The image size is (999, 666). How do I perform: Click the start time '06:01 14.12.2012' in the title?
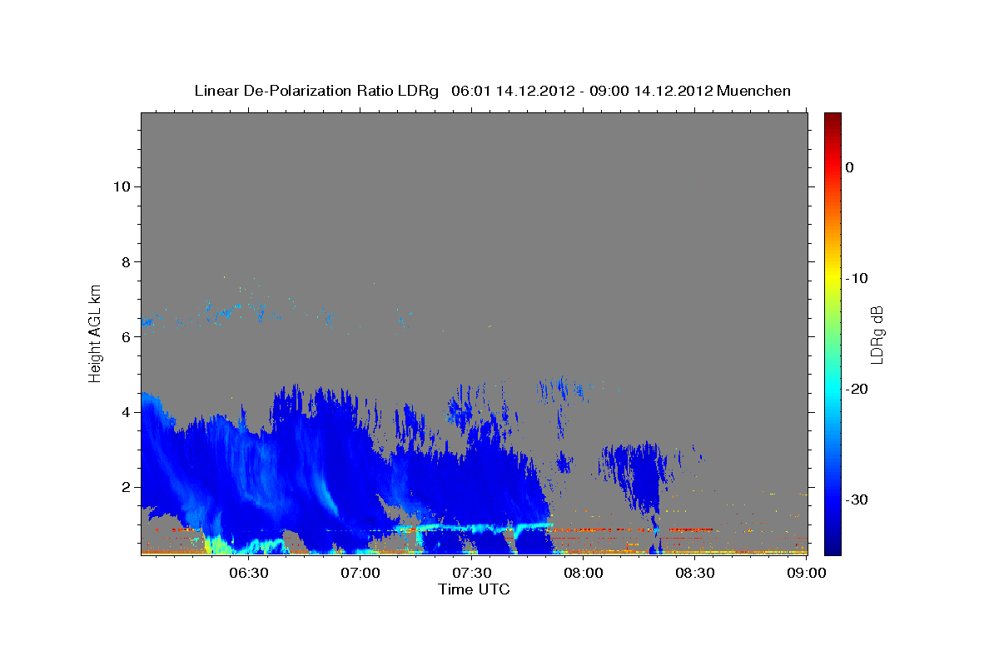coord(513,91)
